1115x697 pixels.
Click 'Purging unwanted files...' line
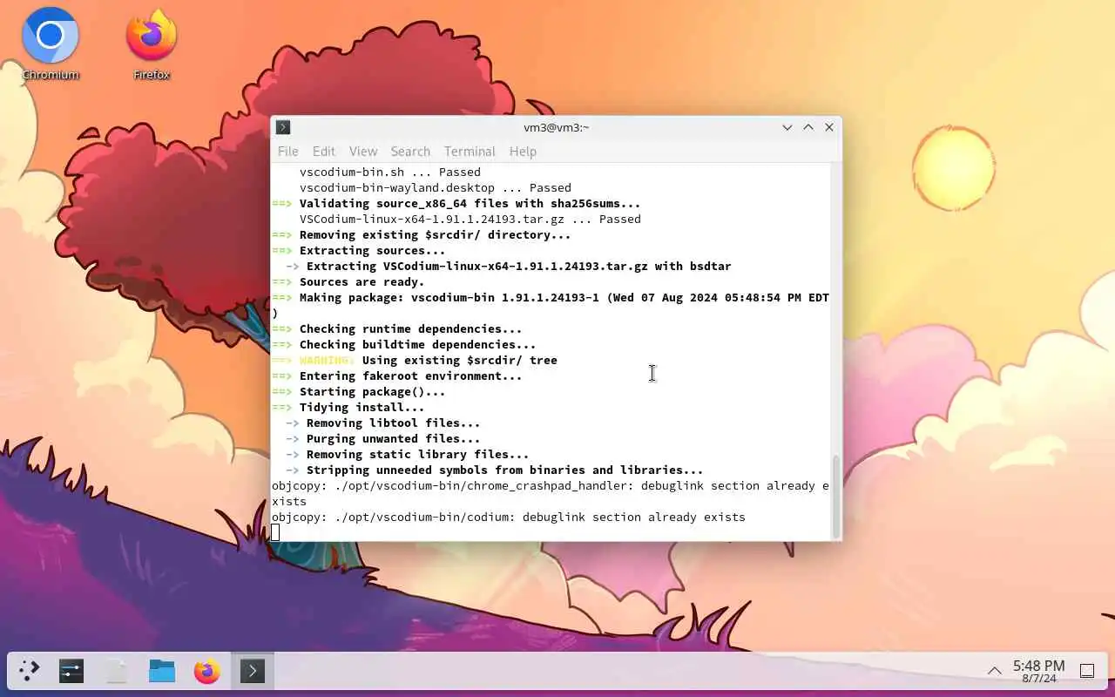pos(382,439)
